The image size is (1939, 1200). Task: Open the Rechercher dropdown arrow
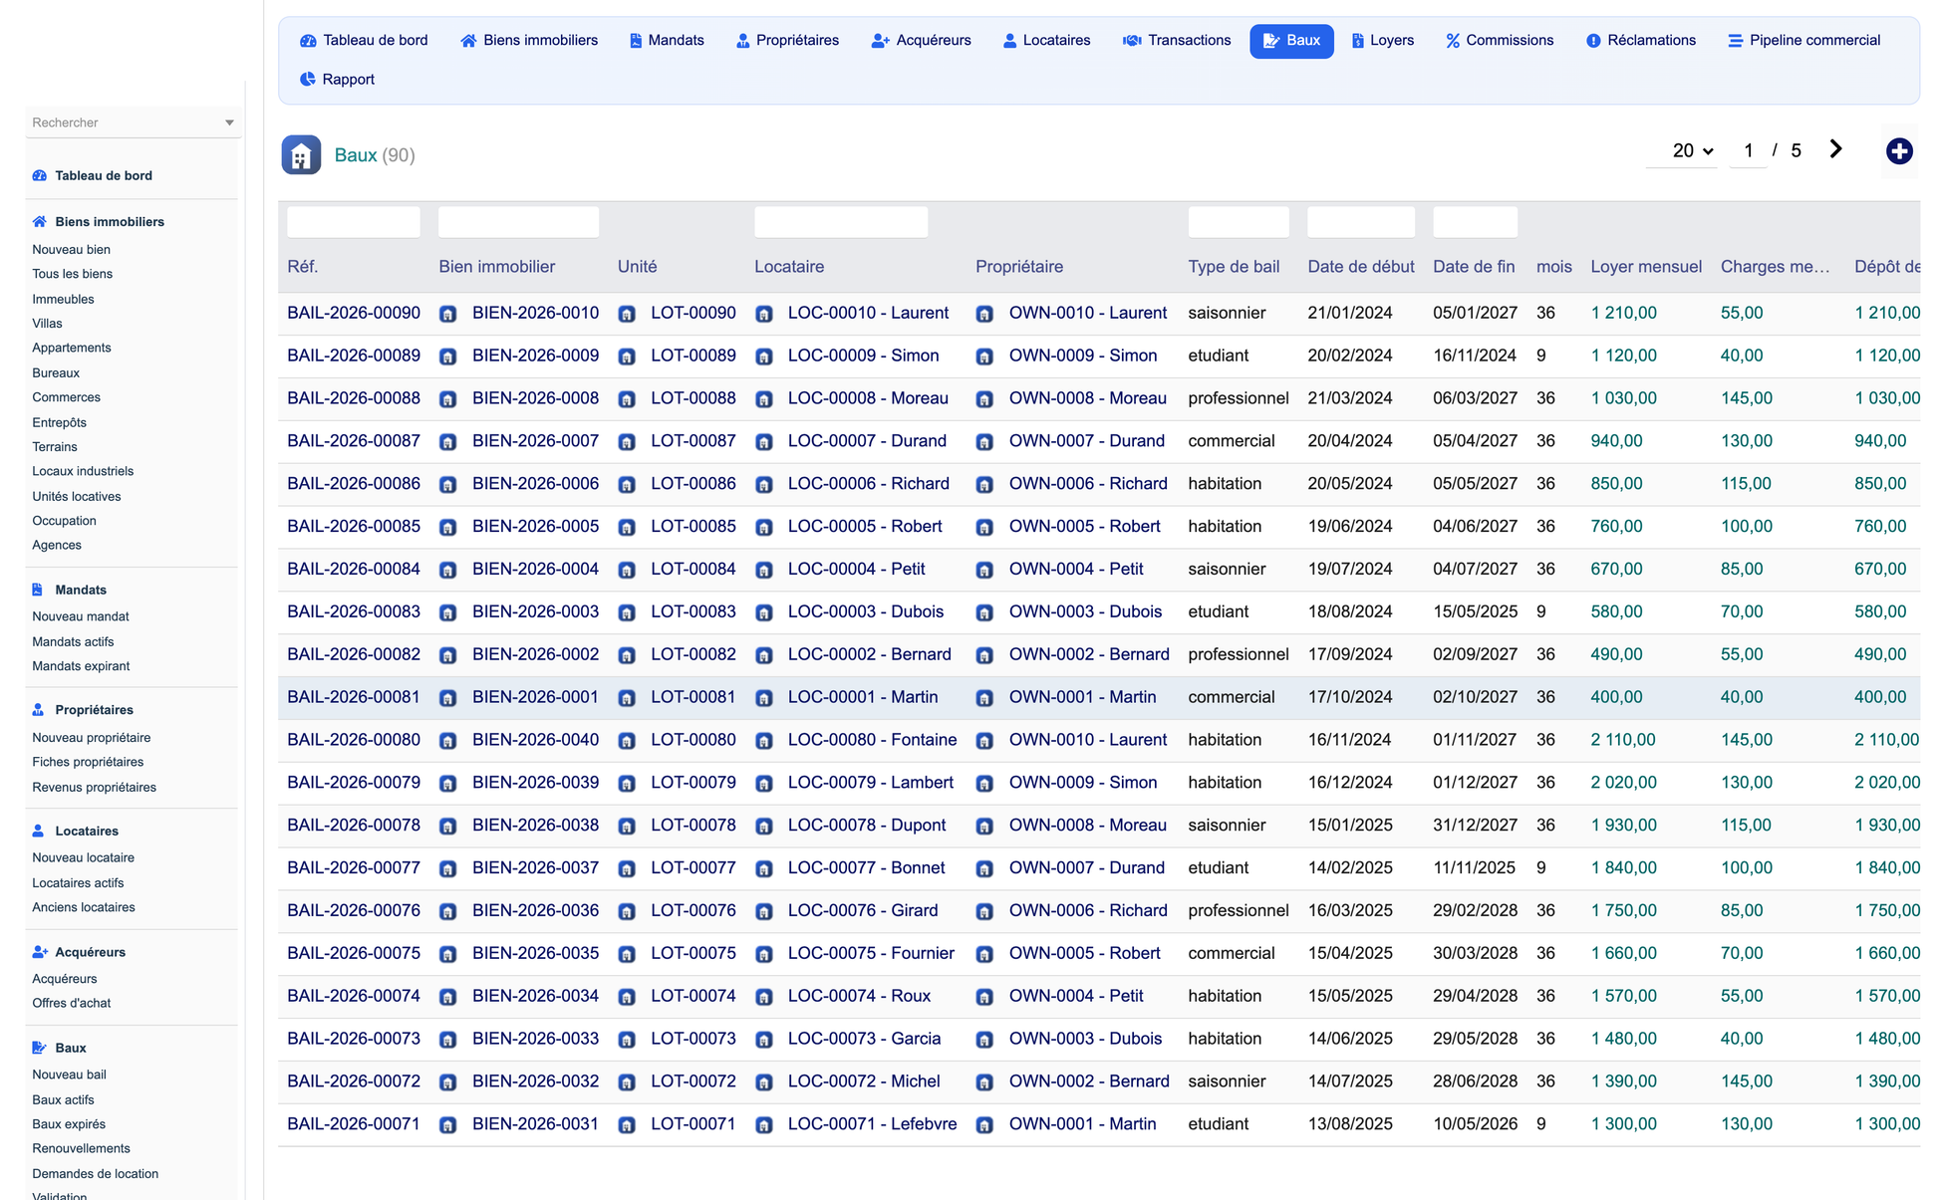pyautogui.click(x=229, y=122)
